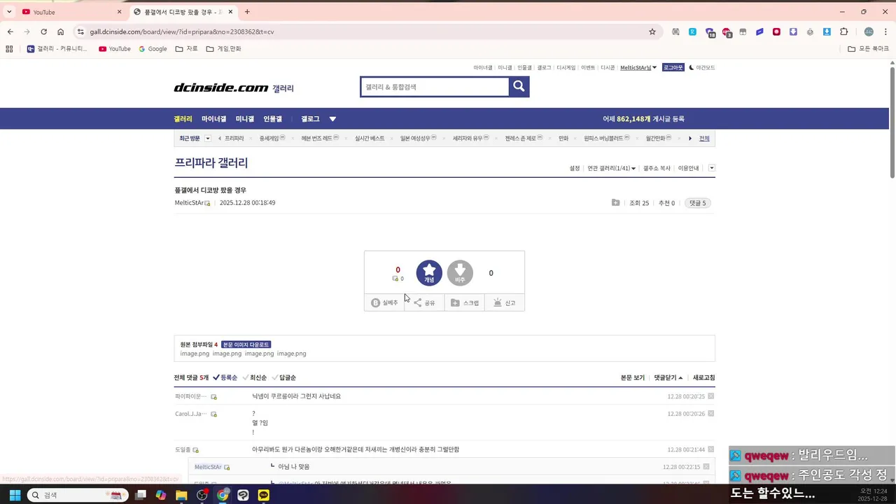Click the 갤러리 & 통합검색 search field
The height and width of the screenshot is (504, 896).
(x=435, y=87)
